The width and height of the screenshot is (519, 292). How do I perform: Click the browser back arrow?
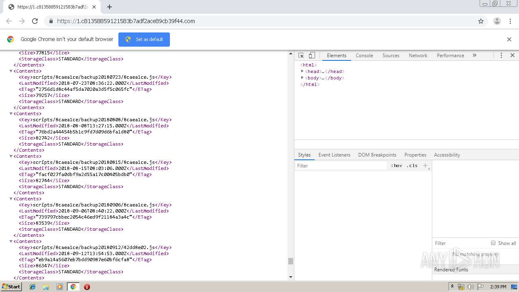click(9, 21)
